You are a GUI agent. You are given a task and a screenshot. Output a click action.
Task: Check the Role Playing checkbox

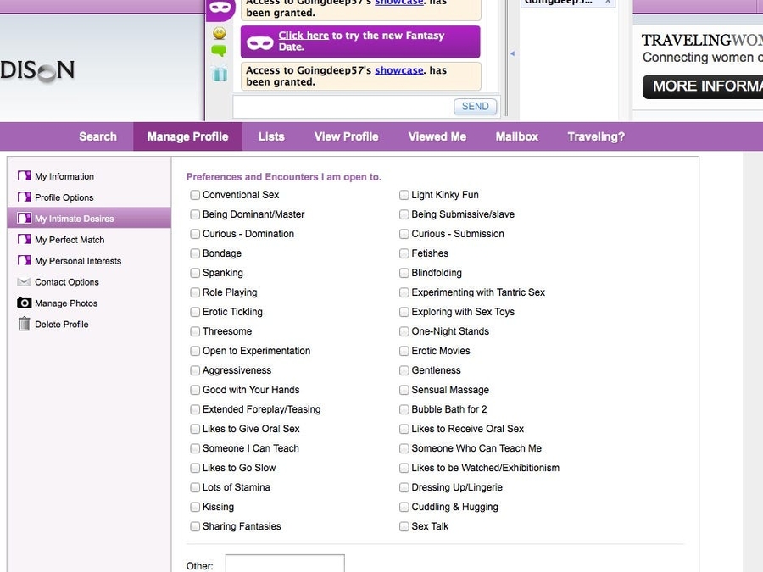(195, 292)
